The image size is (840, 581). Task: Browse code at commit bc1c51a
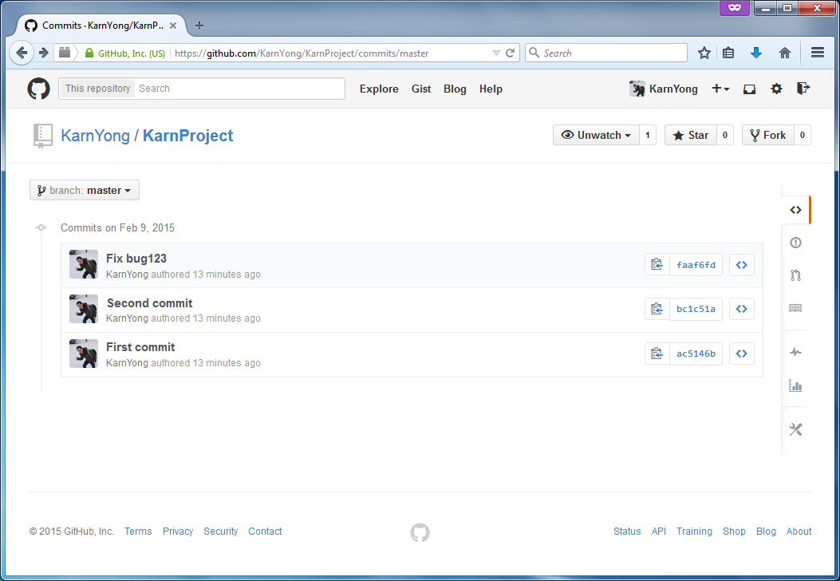click(741, 310)
